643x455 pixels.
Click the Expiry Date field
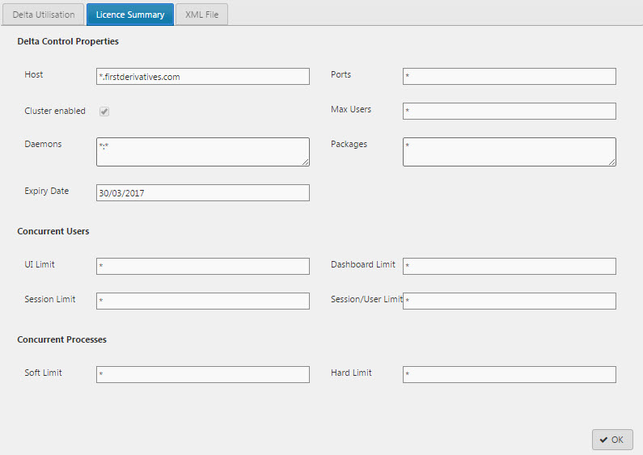pyautogui.click(x=203, y=192)
